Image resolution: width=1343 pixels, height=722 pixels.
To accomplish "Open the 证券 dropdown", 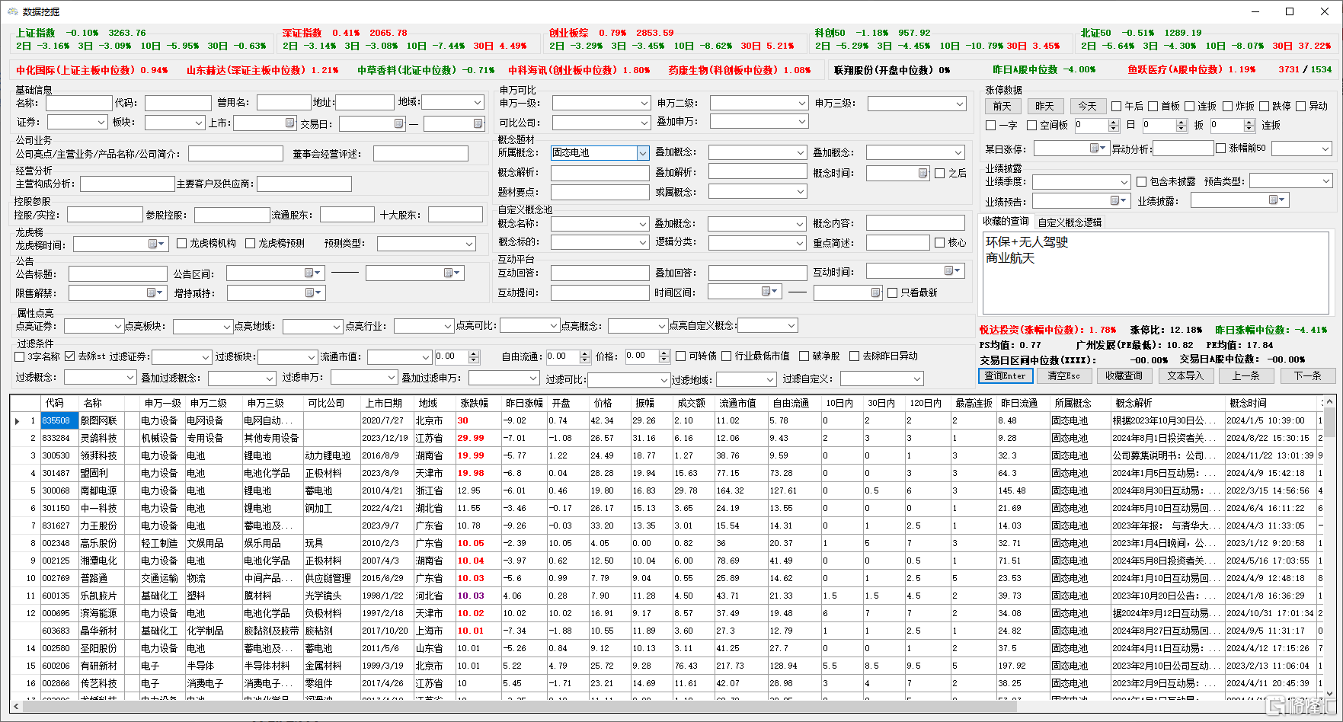I will coord(101,122).
